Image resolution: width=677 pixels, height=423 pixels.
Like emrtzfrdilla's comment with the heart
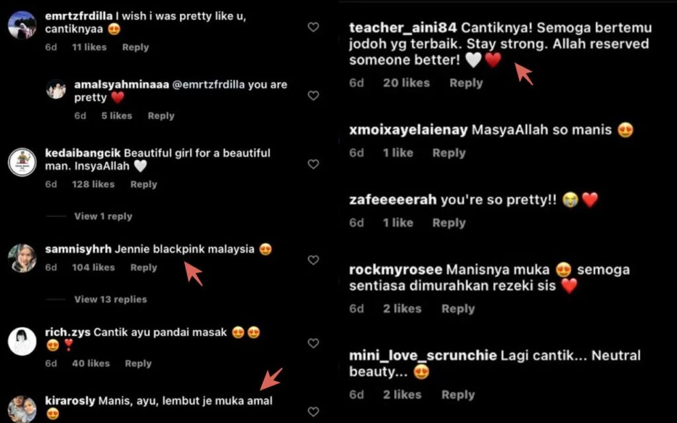pyautogui.click(x=313, y=27)
